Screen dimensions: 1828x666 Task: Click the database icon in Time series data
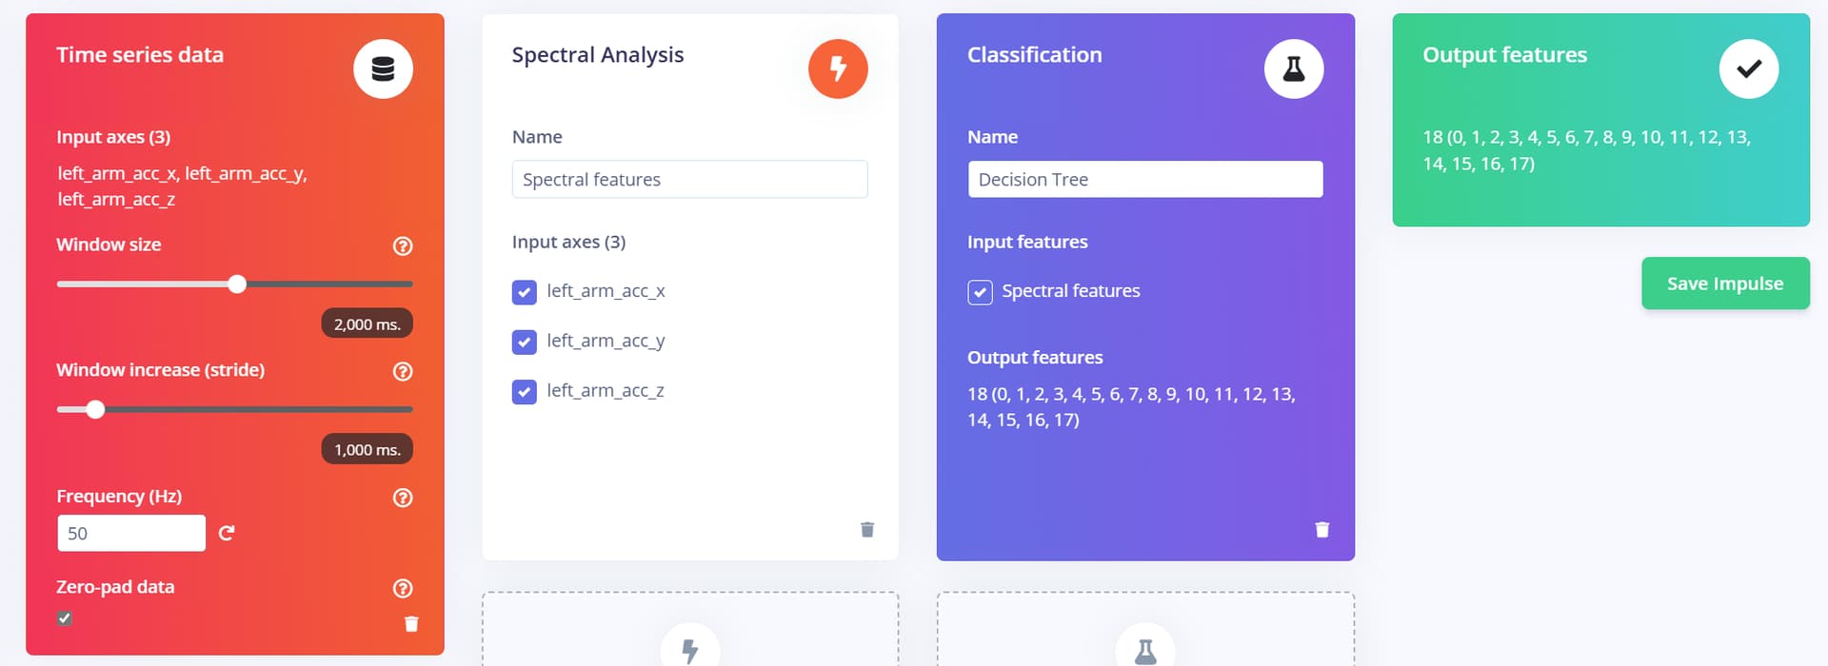[x=383, y=69]
